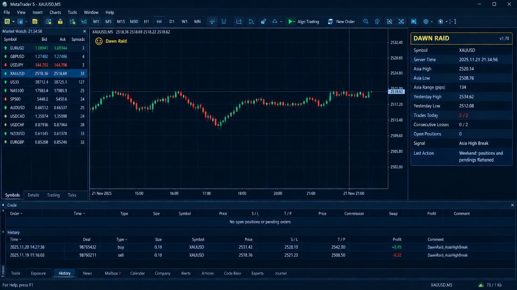Viewport: 517px width, 290px height.
Task: Switch chart to MN timeframe
Action: point(198,21)
